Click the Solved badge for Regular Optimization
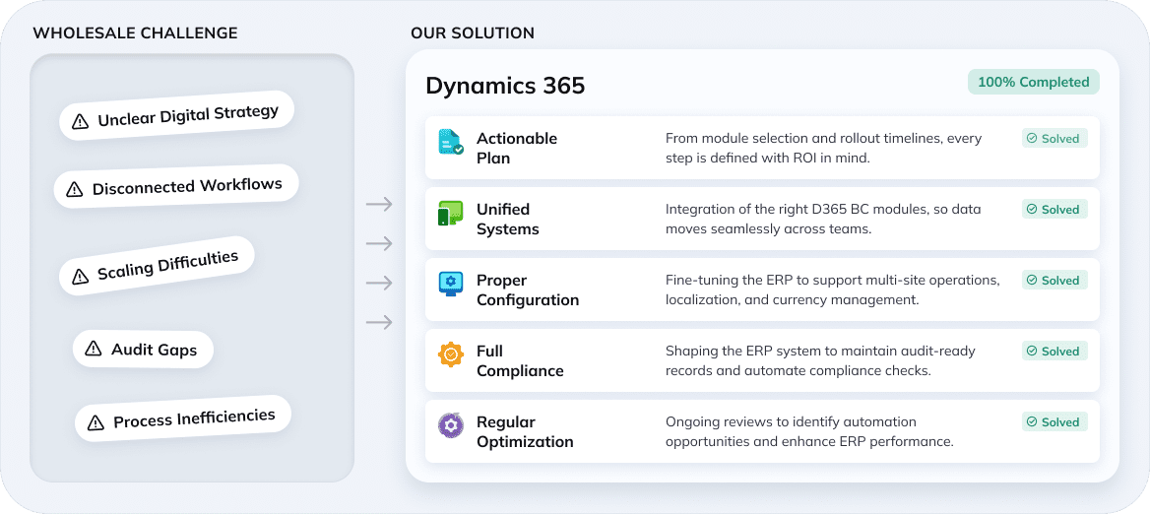This screenshot has width=1150, height=514. click(x=1054, y=422)
